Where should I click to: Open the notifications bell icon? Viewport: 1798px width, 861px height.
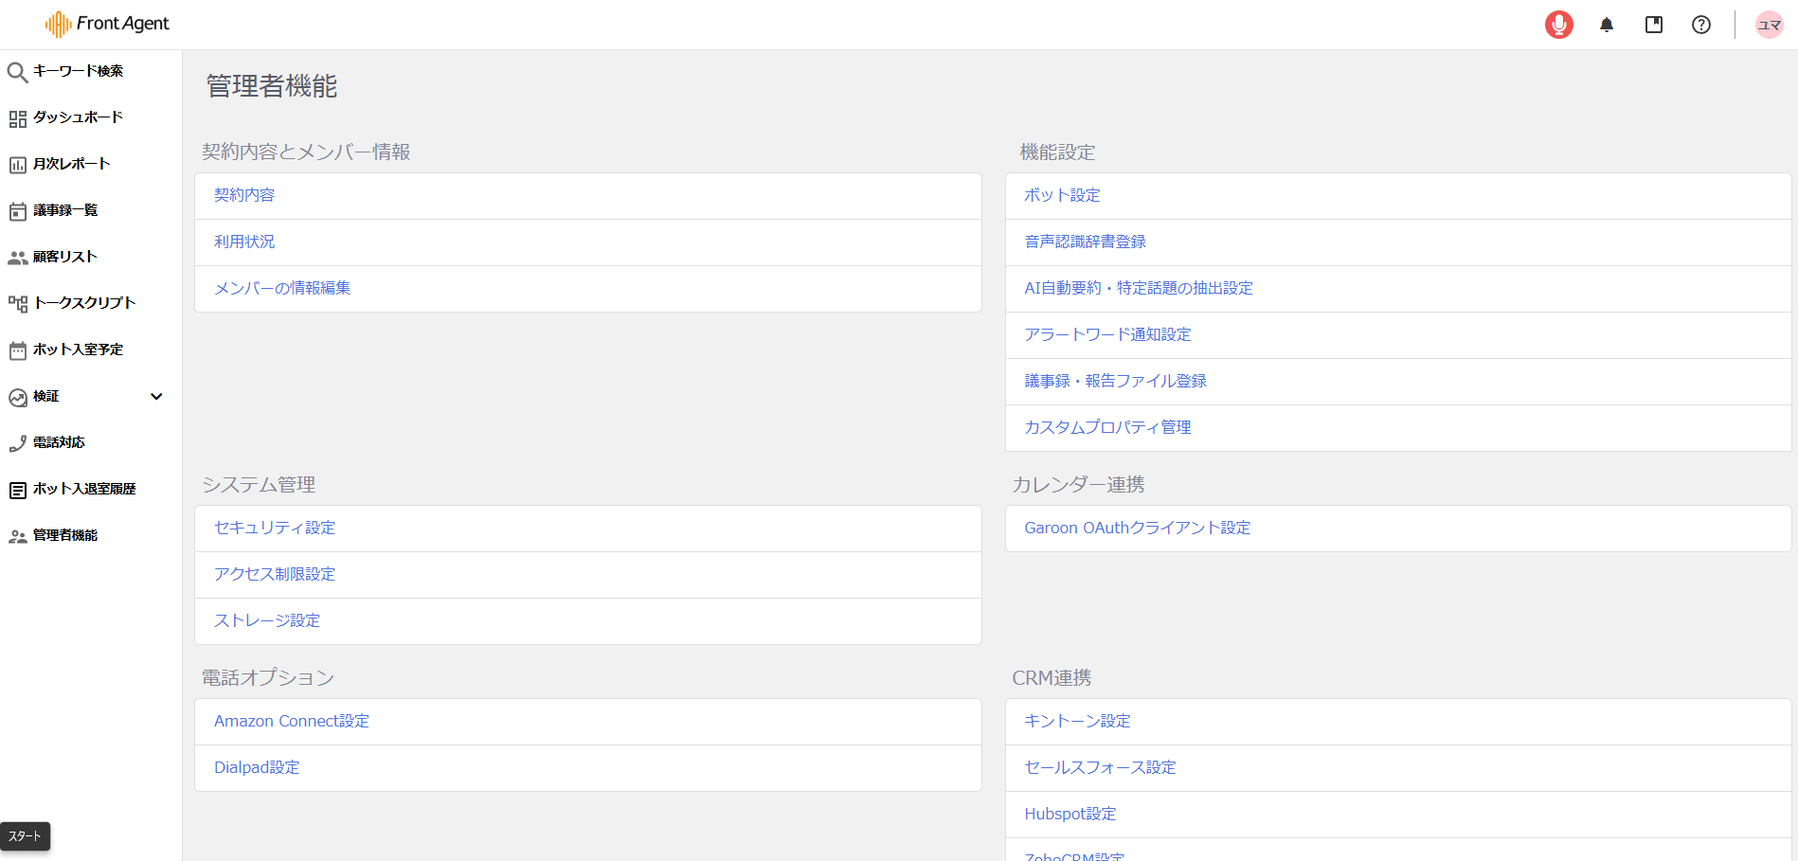1607,25
